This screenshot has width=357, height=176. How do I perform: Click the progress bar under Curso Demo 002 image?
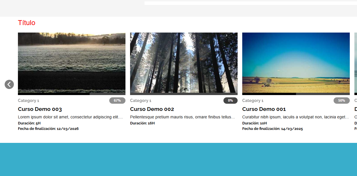[184, 94]
